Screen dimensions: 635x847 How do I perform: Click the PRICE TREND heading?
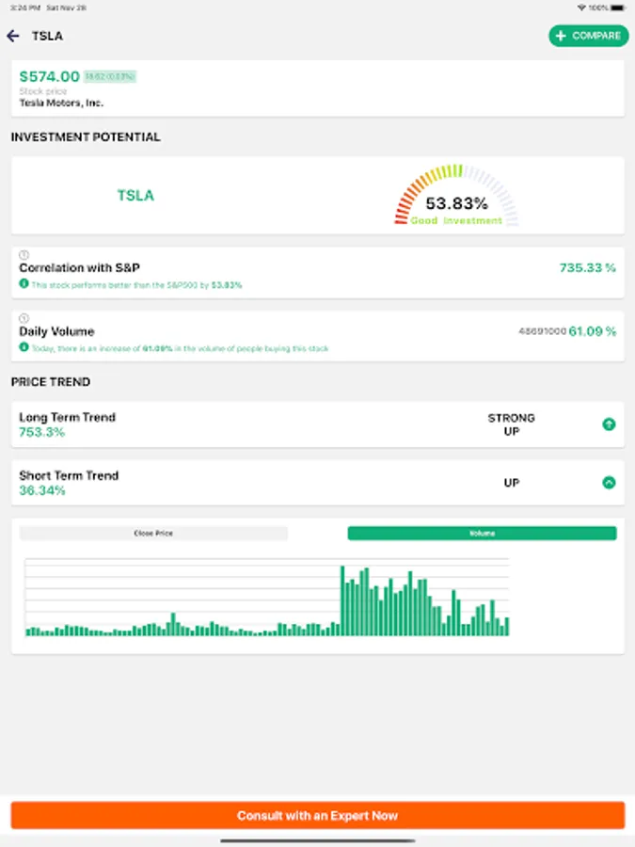pos(51,382)
